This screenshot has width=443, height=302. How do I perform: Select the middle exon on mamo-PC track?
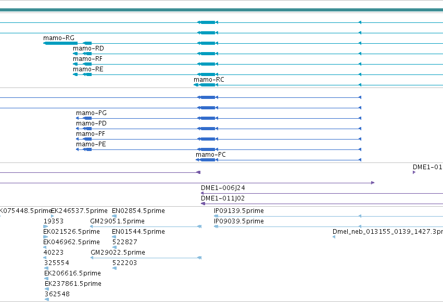pyautogui.click(x=207, y=160)
